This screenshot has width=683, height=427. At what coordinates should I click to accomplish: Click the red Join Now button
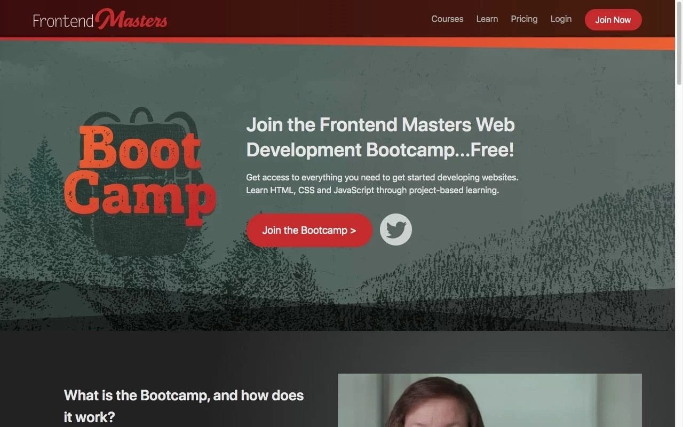(613, 20)
